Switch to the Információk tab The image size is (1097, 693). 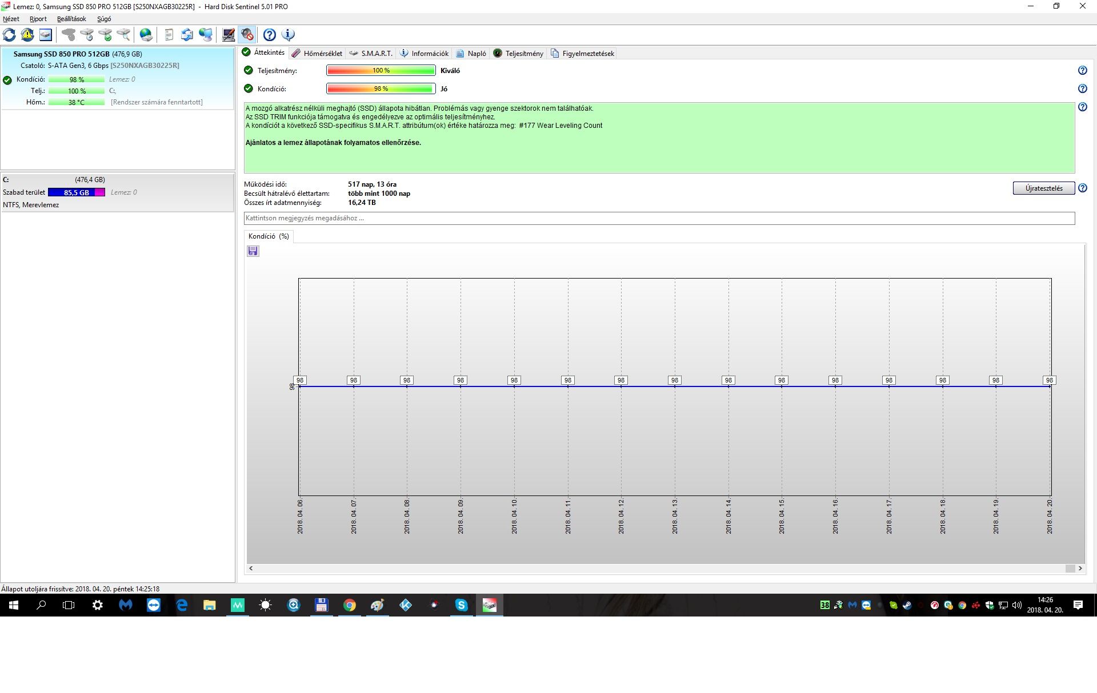click(425, 53)
